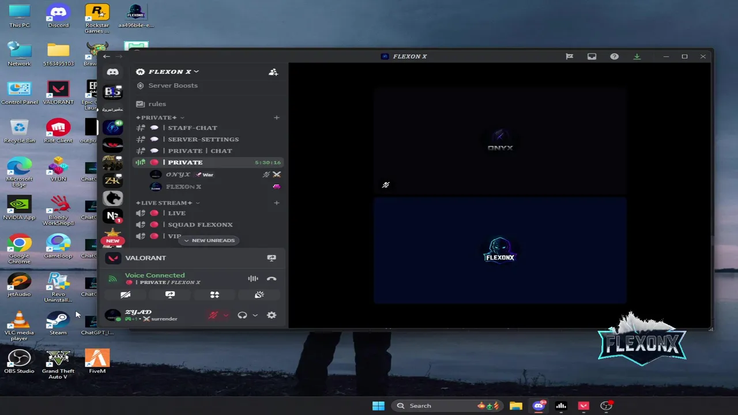The width and height of the screenshot is (738, 415).
Task: Open NVIDIA App desktop shortcut
Action: click(19, 208)
